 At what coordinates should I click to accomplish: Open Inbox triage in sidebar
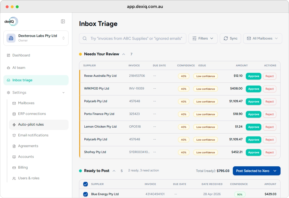pos(36,80)
